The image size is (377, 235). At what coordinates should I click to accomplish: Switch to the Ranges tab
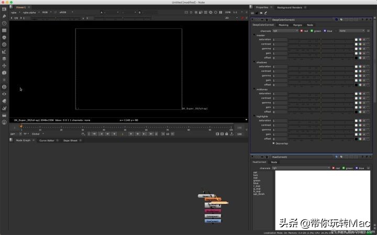click(297, 25)
